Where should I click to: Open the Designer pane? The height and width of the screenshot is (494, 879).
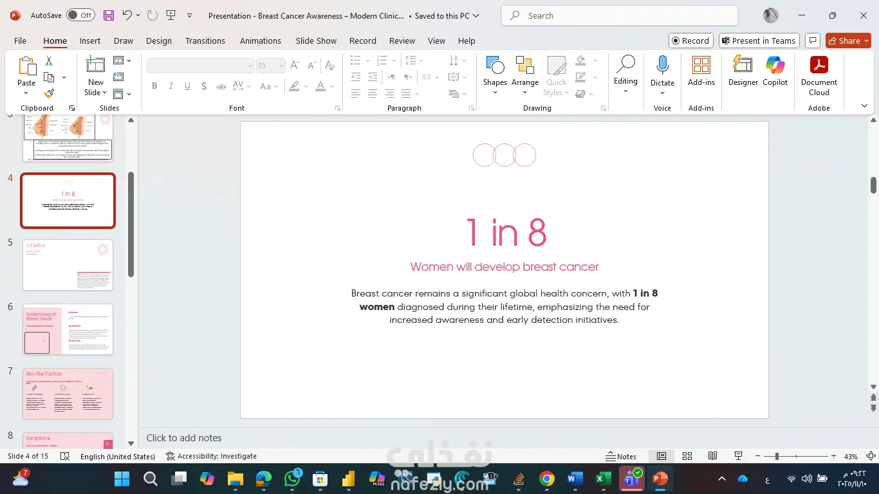tap(743, 71)
